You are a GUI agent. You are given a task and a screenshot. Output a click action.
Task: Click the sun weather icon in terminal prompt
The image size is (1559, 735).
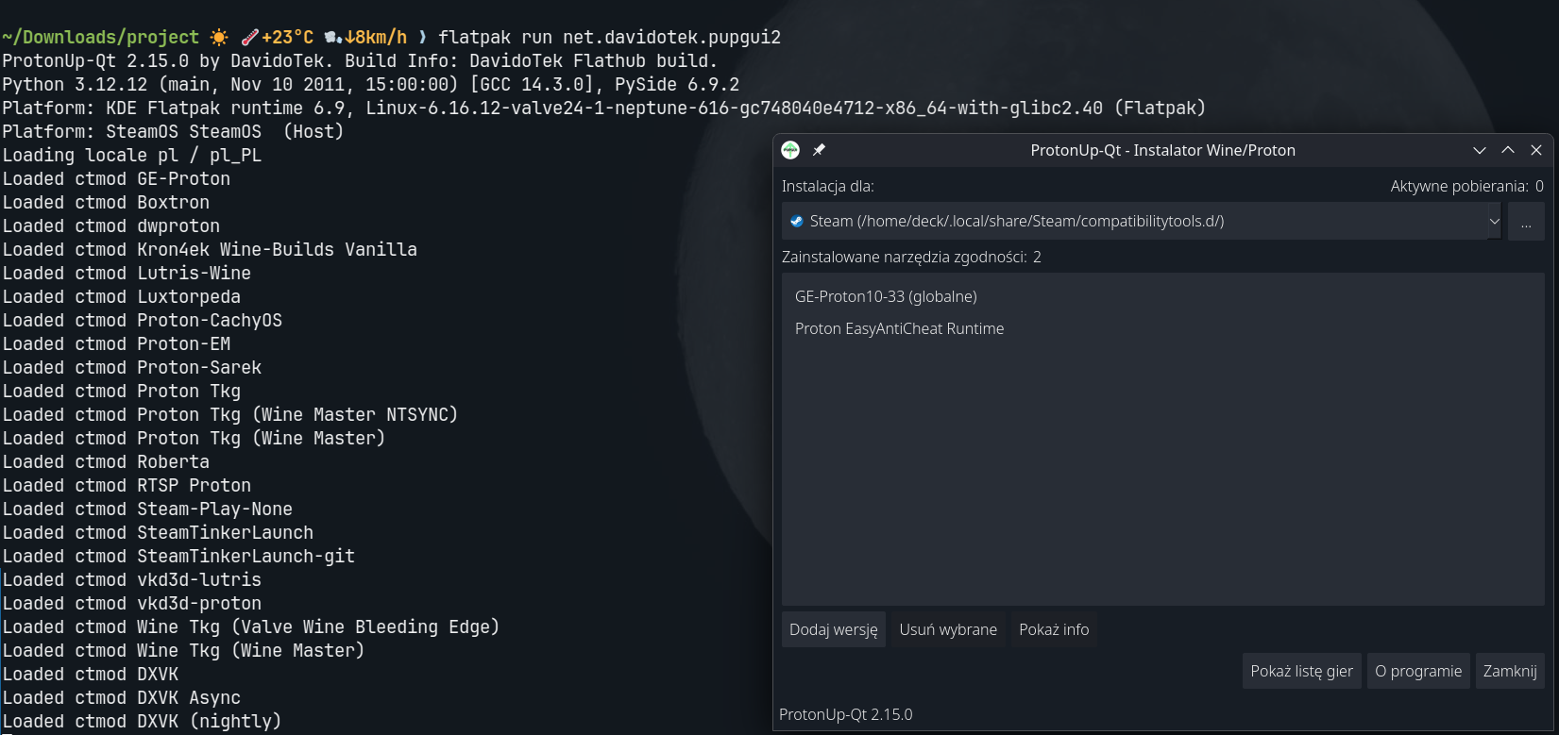coord(219,38)
